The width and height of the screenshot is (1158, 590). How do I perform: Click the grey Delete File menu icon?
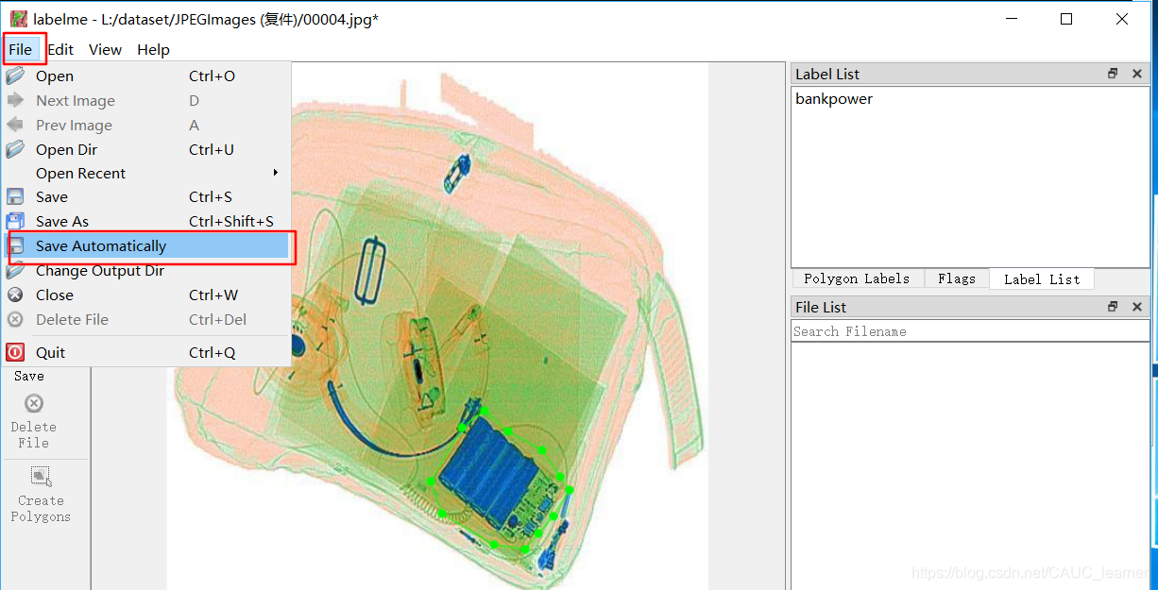coord(15,320)
